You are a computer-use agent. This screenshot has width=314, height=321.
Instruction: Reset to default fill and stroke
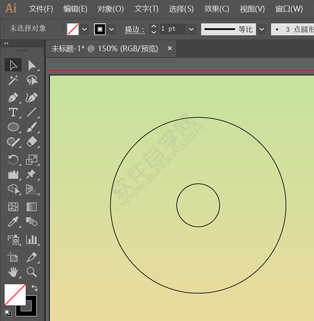(8, 312)
